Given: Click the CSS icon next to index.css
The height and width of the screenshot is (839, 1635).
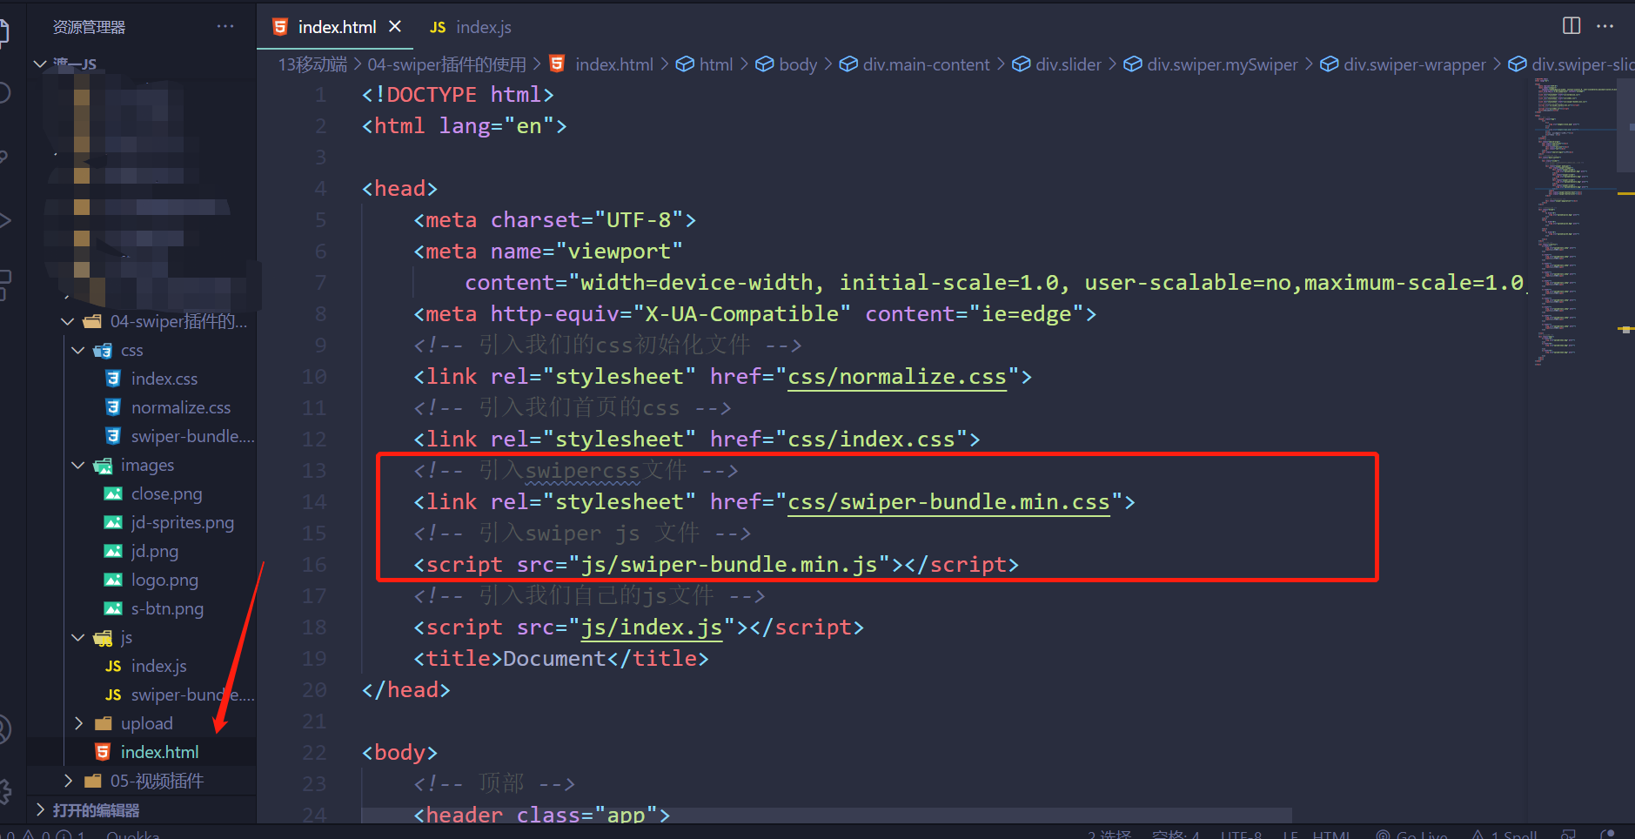Looking at the screenshot, I should point(113,378).
